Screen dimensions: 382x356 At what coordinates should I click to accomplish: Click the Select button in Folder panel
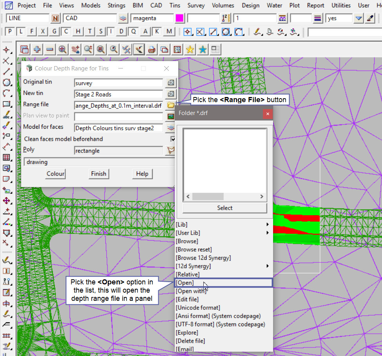224,208
